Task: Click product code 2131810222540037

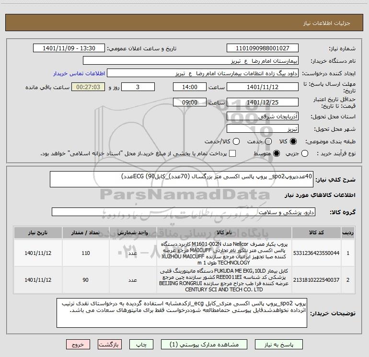Action: [x=316, y=280]
